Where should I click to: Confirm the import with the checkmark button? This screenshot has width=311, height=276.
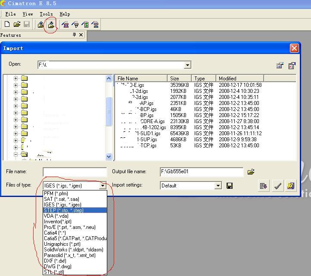click(277, 186)
